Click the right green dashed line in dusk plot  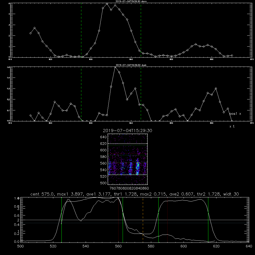141,94
